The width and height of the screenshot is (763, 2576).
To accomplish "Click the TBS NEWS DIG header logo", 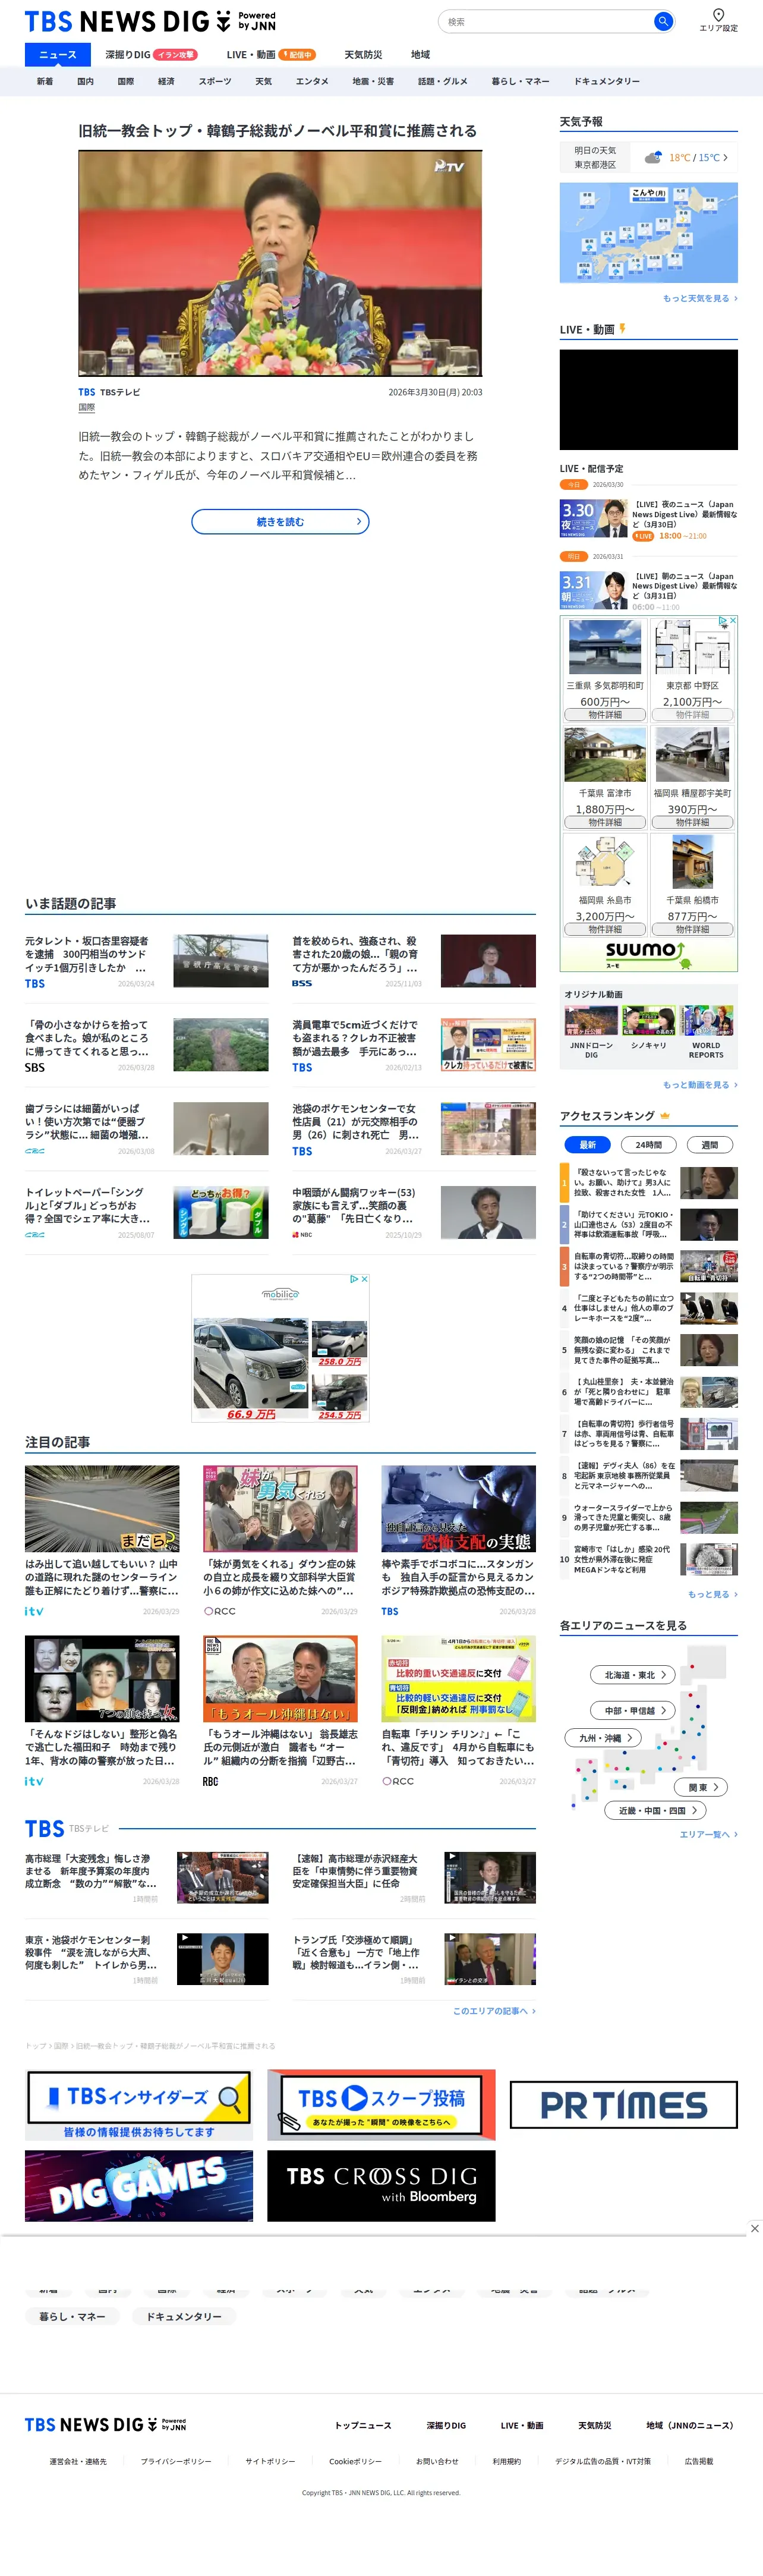I will 150,21.
